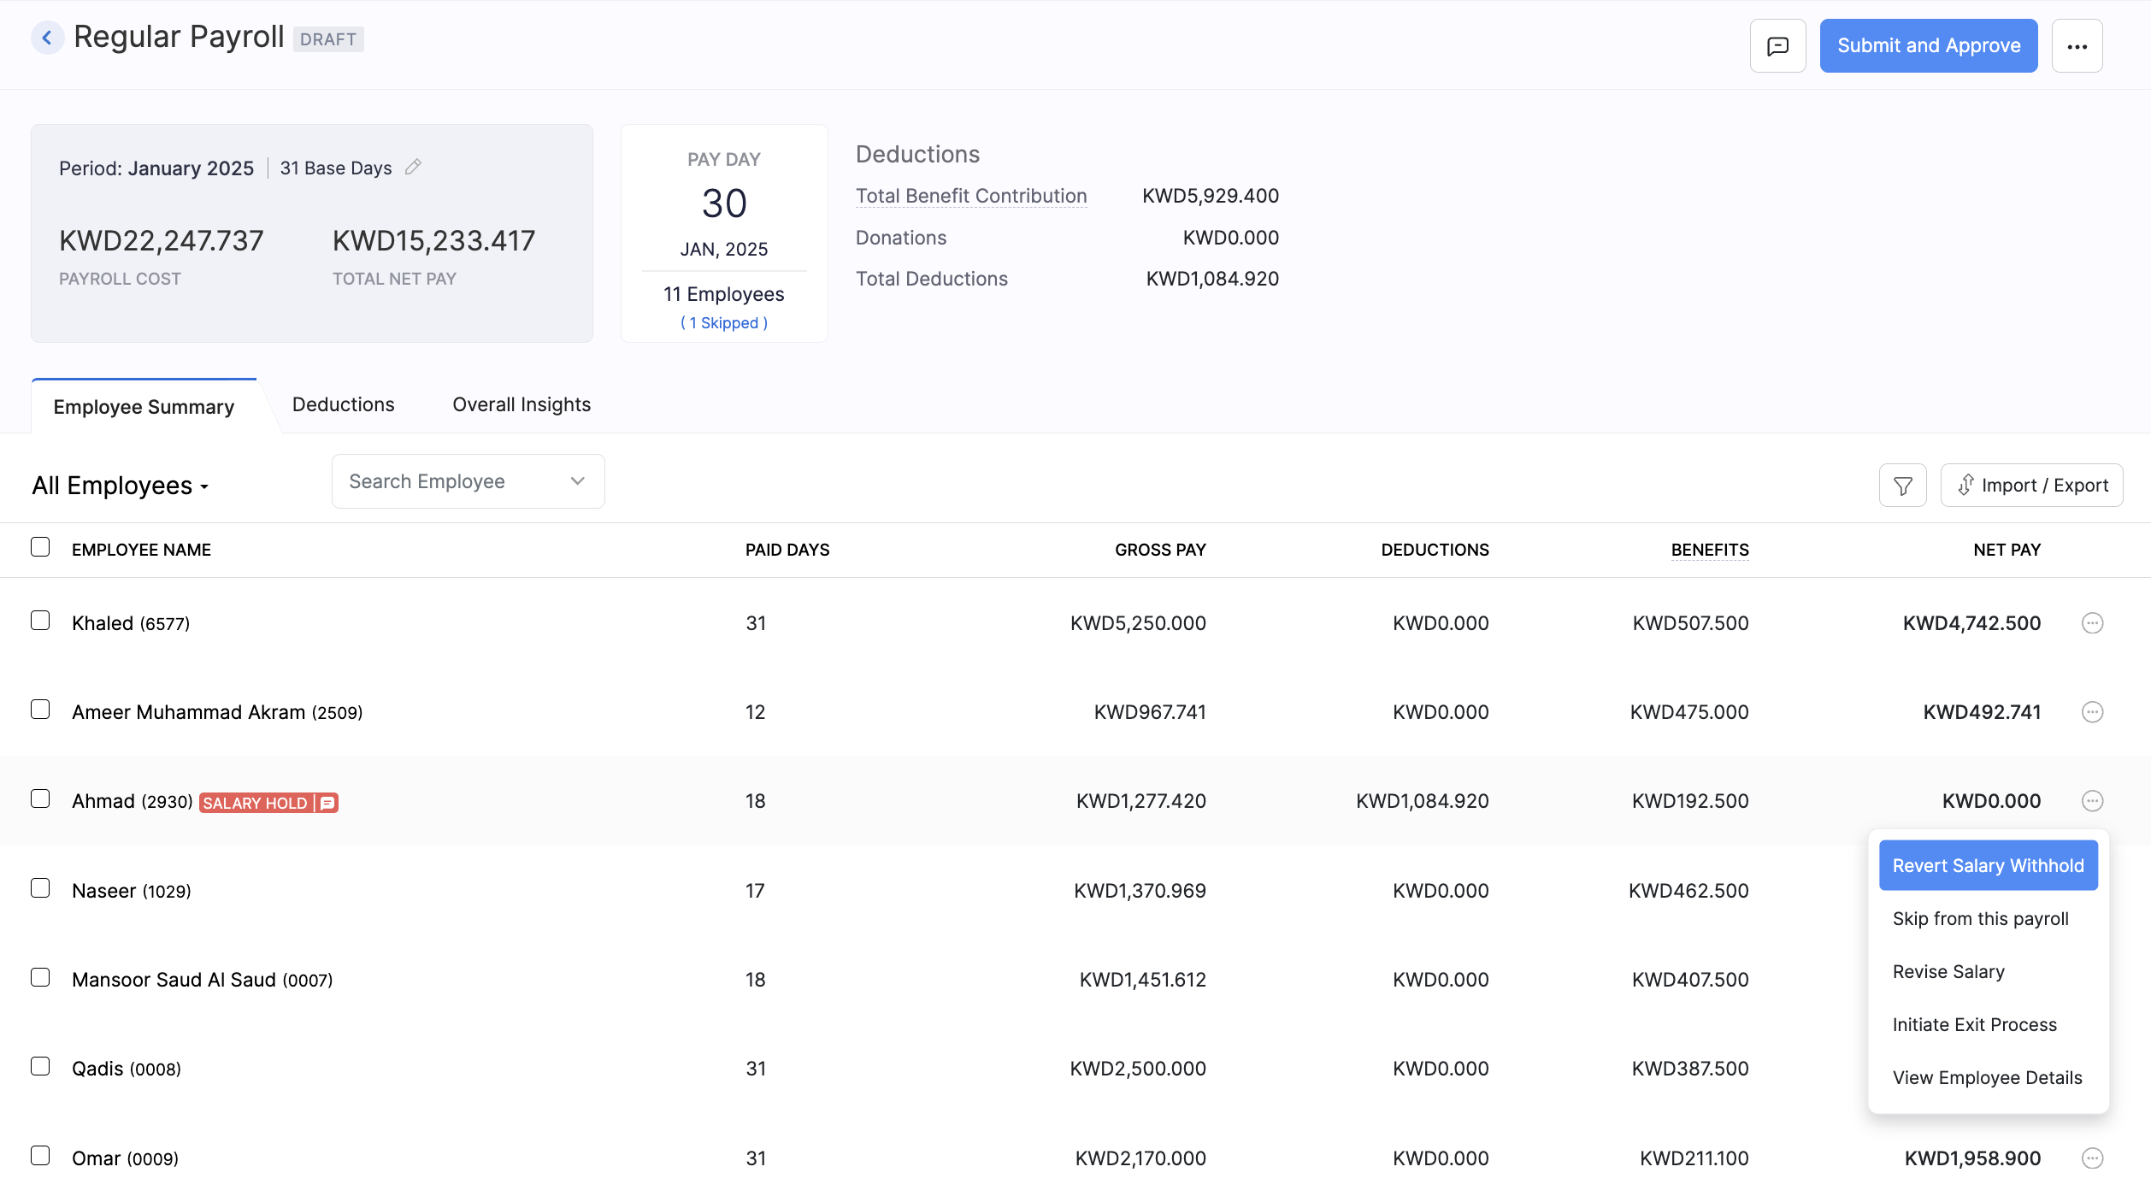Check the checkbox for Khaled
2151x1202 pixels.
[40, 621]
